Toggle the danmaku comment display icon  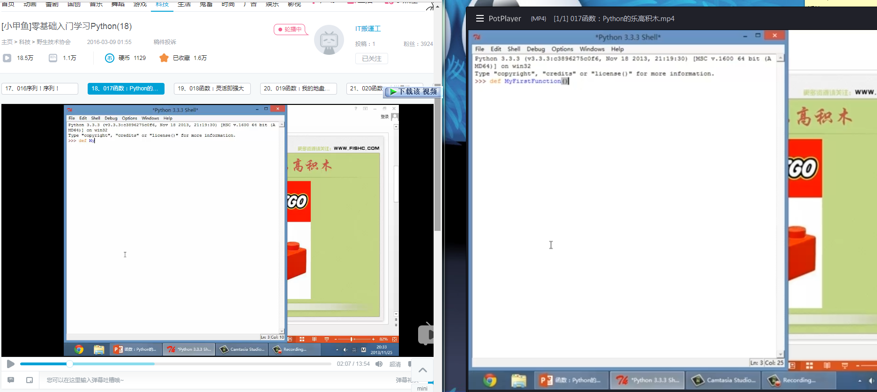tap(11, 380)
